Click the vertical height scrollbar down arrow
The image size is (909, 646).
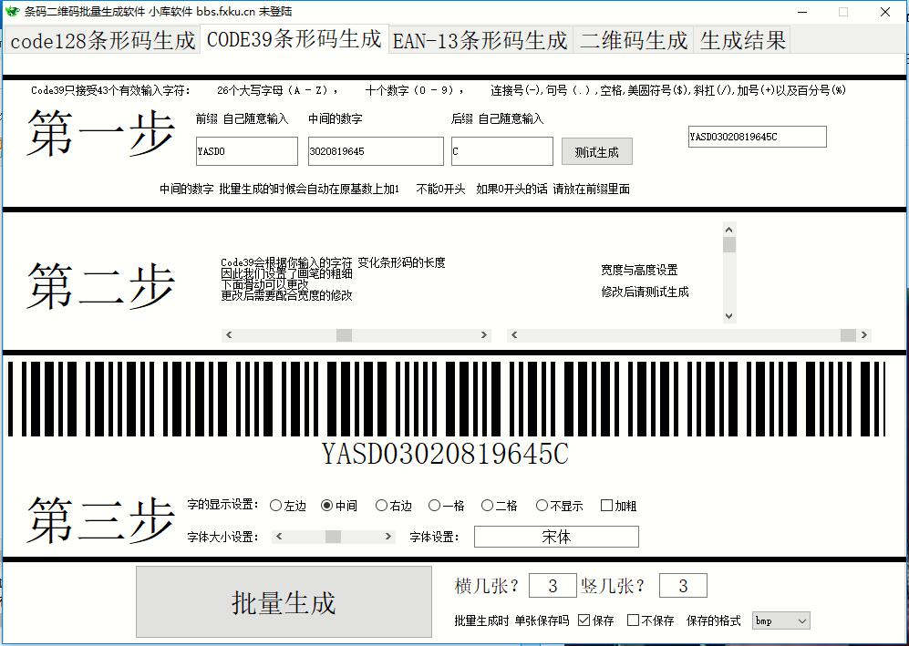pyautogui.click(x=729, y=316)
